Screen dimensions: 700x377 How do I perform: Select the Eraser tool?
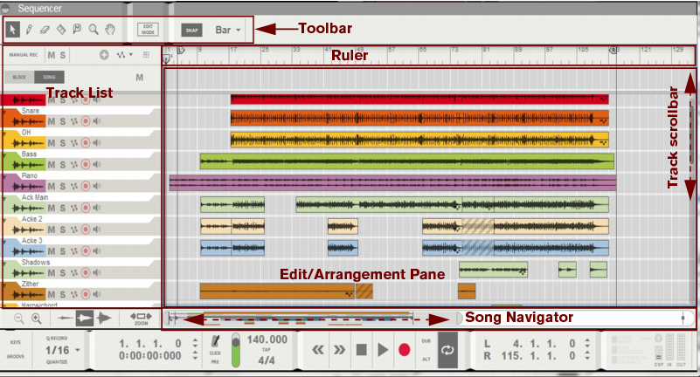tap(44, 29)
